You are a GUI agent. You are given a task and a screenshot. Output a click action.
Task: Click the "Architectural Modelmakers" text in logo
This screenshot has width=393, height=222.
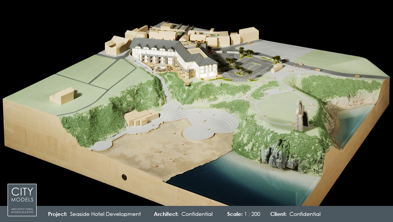[22, 209]
